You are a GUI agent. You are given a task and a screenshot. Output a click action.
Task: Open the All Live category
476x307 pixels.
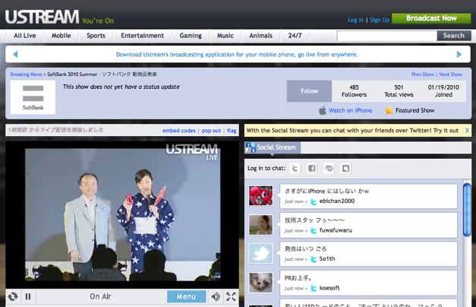[x=24, y=36]
